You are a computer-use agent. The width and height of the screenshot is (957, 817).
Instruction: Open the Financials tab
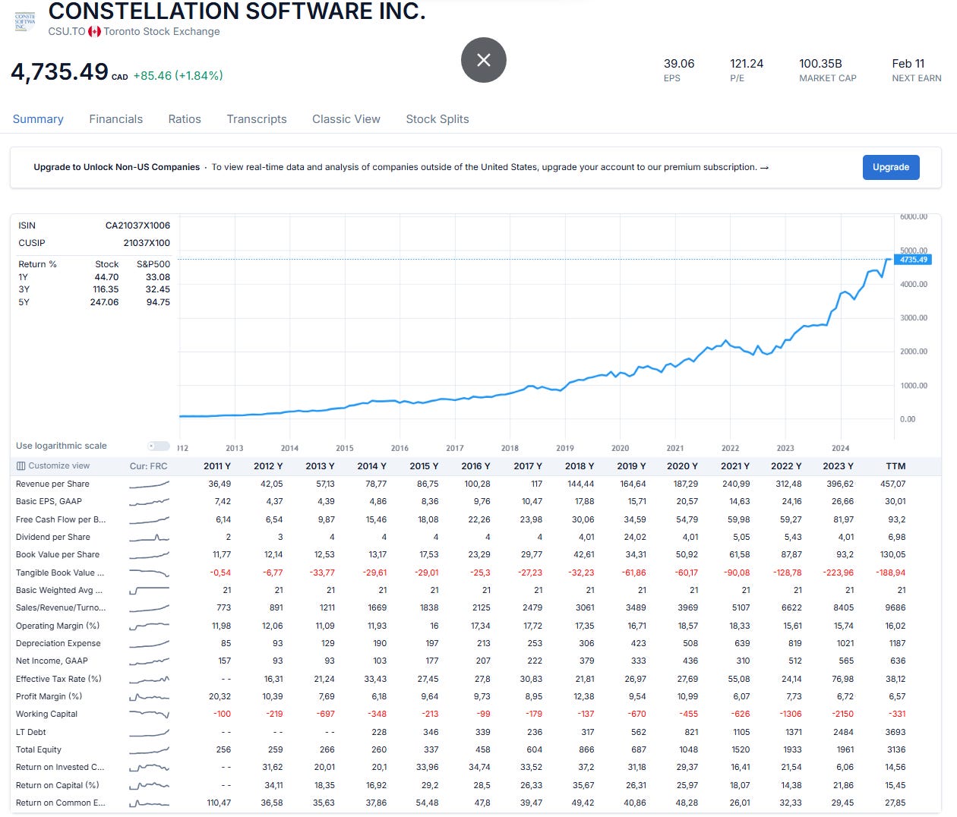pos(115,119)
